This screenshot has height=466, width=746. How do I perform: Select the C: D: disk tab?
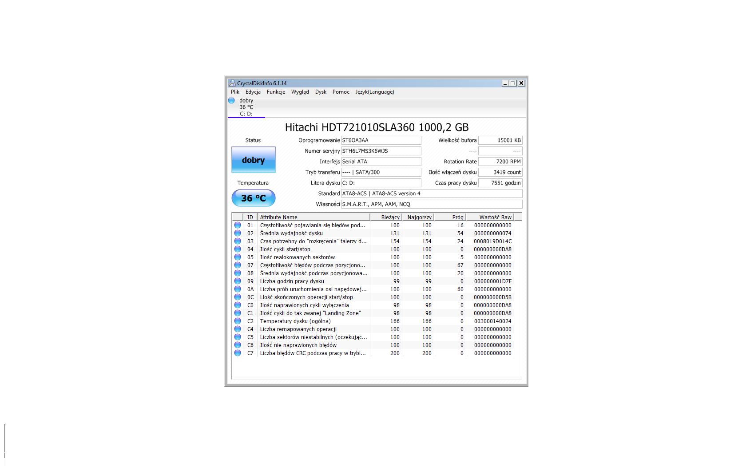click(x=246, y=107)
